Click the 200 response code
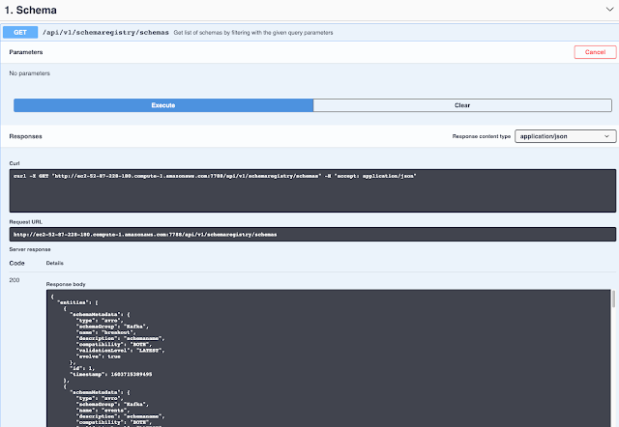Viewport: 619px width, 427px height. (x=15, y=281)
